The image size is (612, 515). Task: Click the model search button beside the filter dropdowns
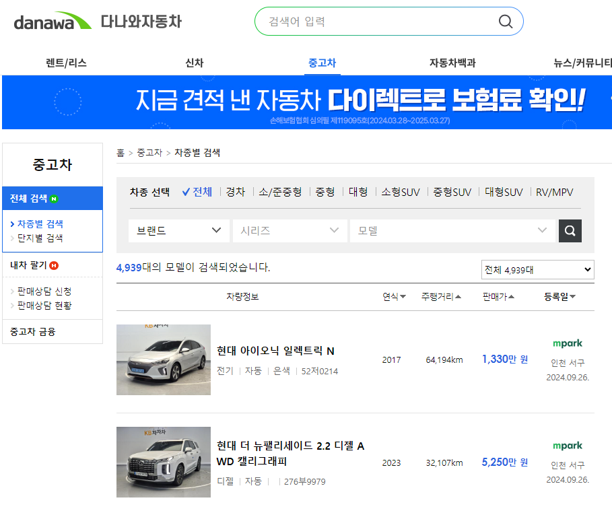[x=570, y=230]
